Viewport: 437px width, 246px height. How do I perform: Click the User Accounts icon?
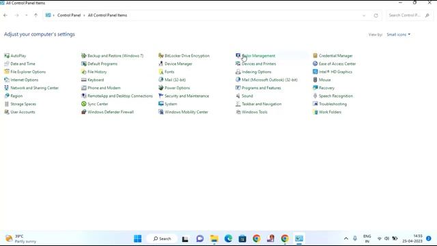point(7,112)
